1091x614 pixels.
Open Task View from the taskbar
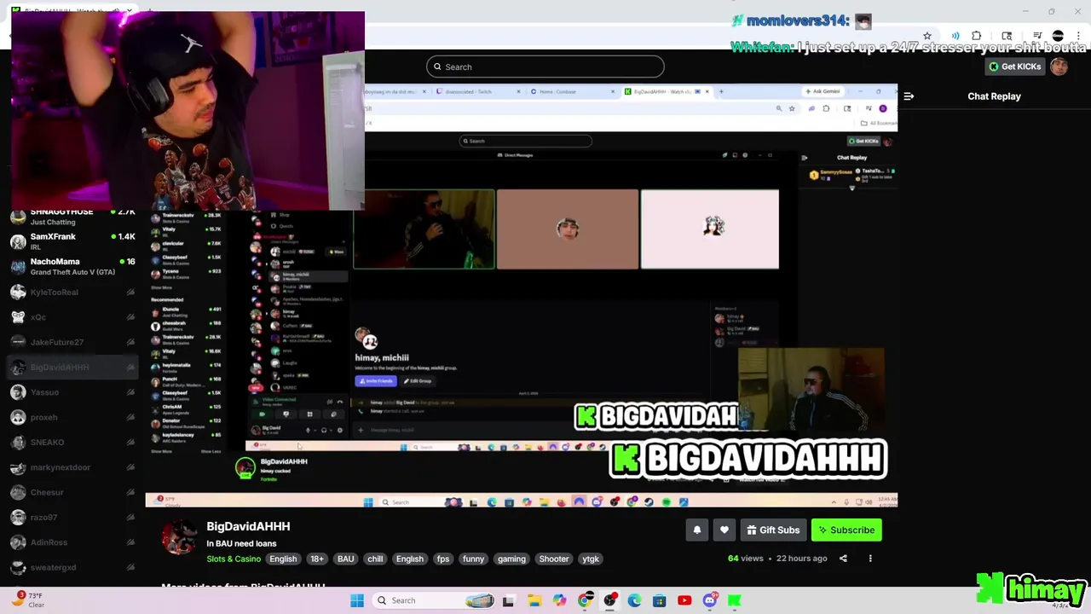tap(509, 600)
